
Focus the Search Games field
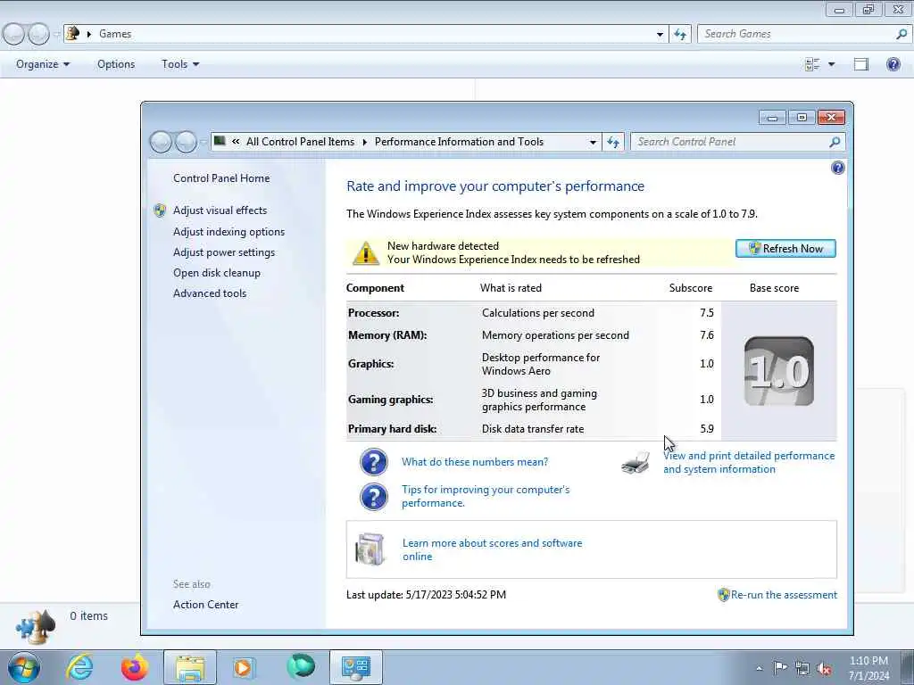coord(804,34)
